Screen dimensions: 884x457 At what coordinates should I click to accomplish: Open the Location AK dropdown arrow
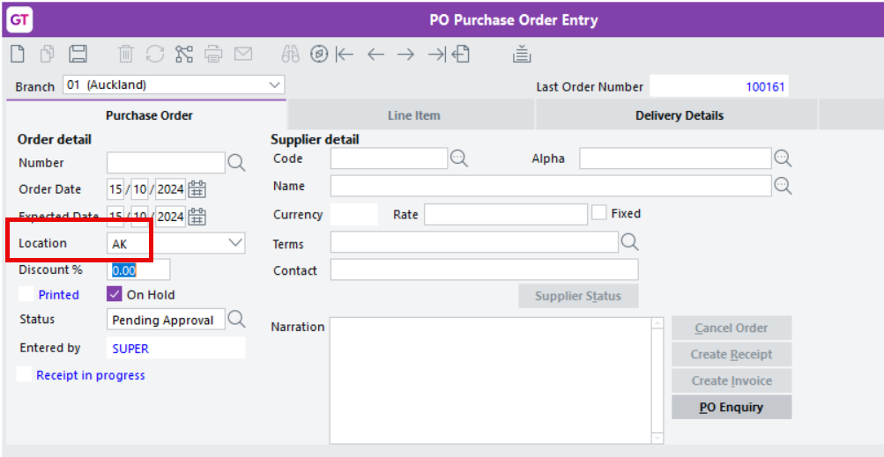point(235,243)
